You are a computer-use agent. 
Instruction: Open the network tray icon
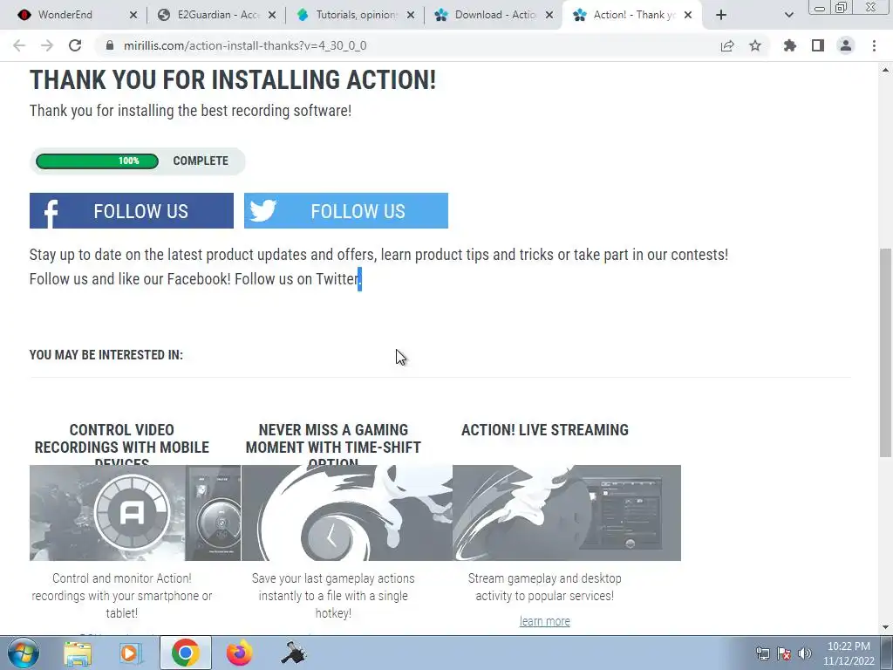pyautogui.click(x=762, y=653)
